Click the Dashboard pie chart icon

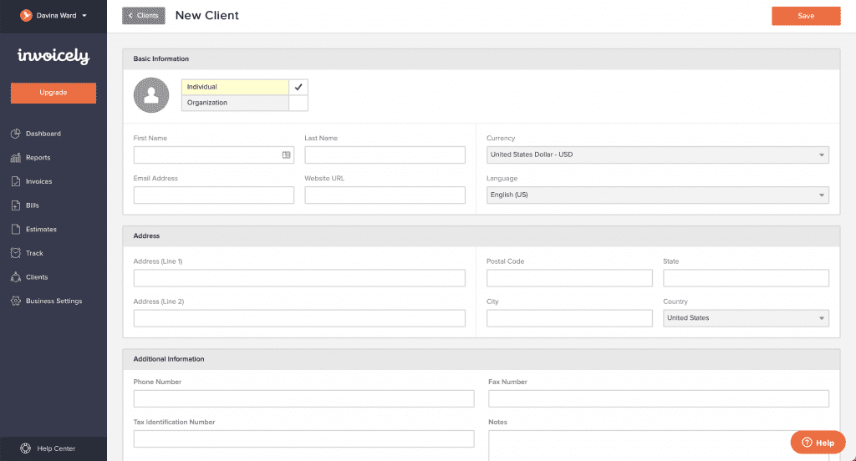(15, 134)
